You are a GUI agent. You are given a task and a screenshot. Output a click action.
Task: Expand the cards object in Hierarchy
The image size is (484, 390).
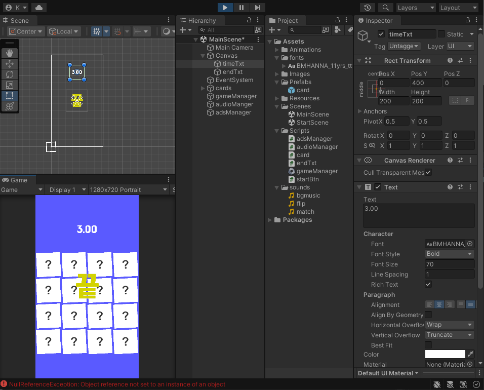point(203,88)
